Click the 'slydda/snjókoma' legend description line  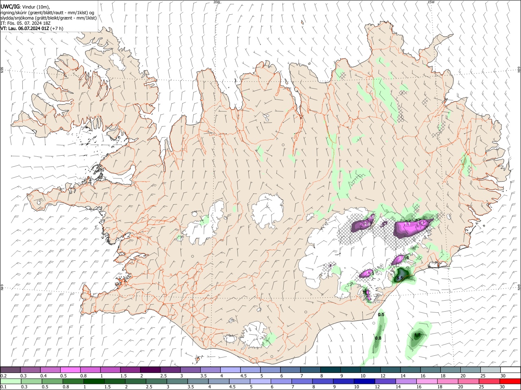tap(48, 18)
